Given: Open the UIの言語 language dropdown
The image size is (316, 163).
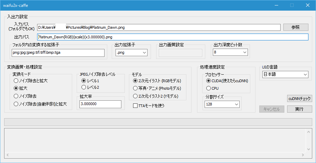Looking at the screenshot, I should [285, 75].
